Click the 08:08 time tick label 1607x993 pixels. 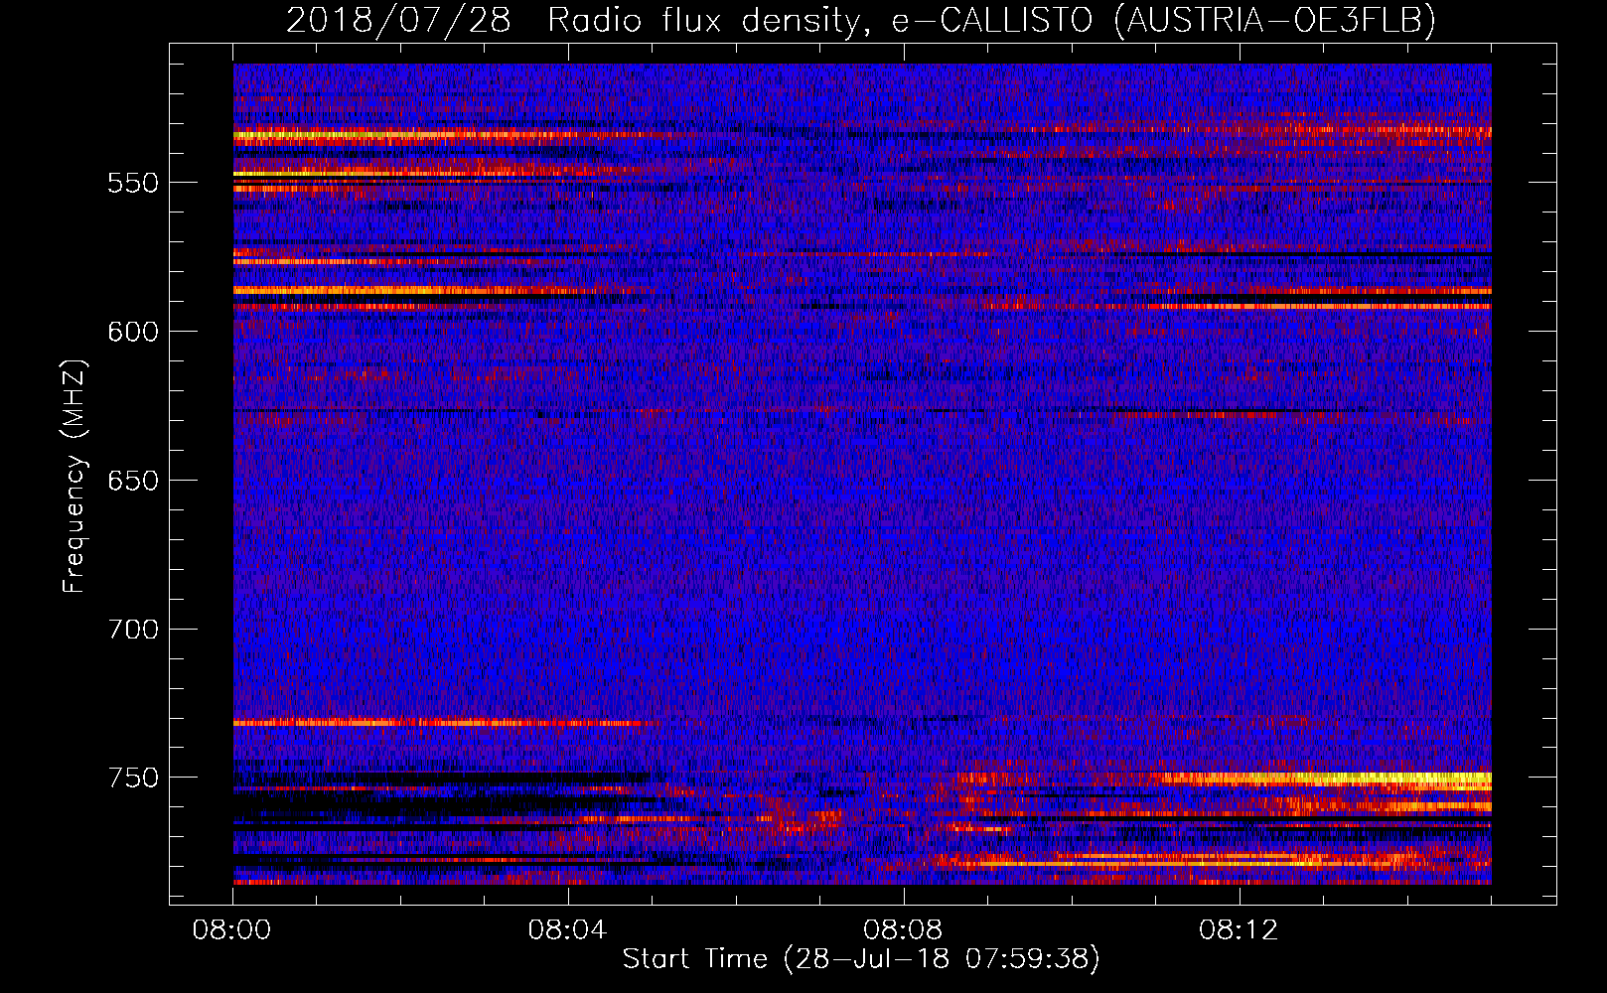click(x=903, y=930)
